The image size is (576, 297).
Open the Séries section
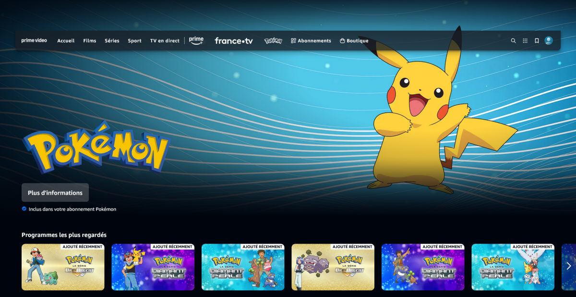click(x=112, y=41)
